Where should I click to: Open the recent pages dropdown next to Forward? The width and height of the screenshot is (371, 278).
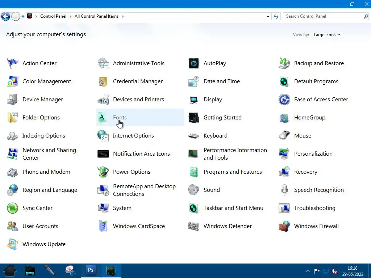23,17
